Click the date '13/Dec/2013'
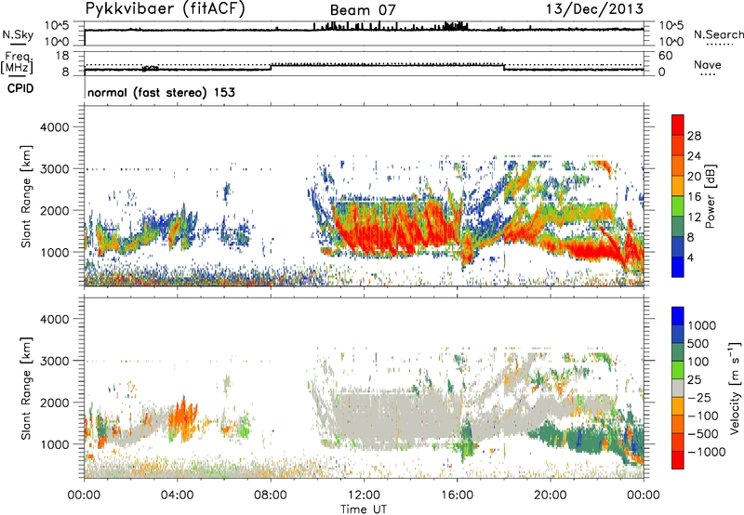Image resolution: width=744 pixels, height=515 pixels. [595, 9]
